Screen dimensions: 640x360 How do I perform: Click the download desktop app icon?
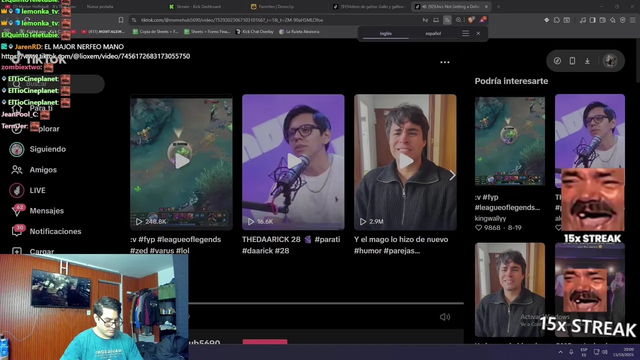coord(587,61)
